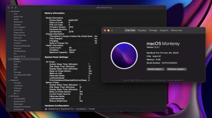Select PCI in the sidebar
Screen dimensions: 212x118
pyautogui.click(x=15, y=54)
